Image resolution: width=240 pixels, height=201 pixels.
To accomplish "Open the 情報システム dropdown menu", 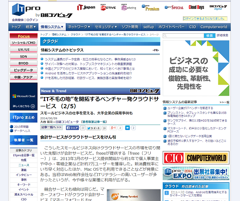I will 52,27.
